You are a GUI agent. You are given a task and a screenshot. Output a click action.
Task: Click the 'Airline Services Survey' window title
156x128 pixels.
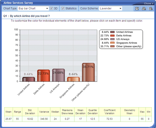(18, 3)
